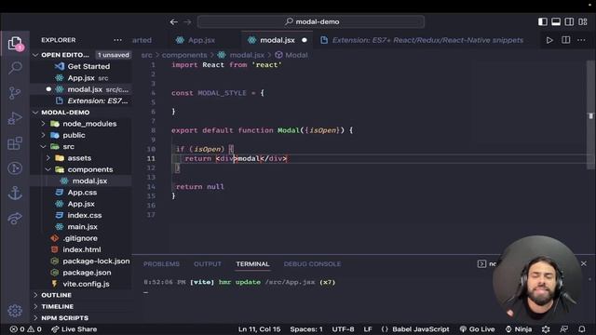
Task: Open index.css in the file tree
Action: (x=85, y=215)
